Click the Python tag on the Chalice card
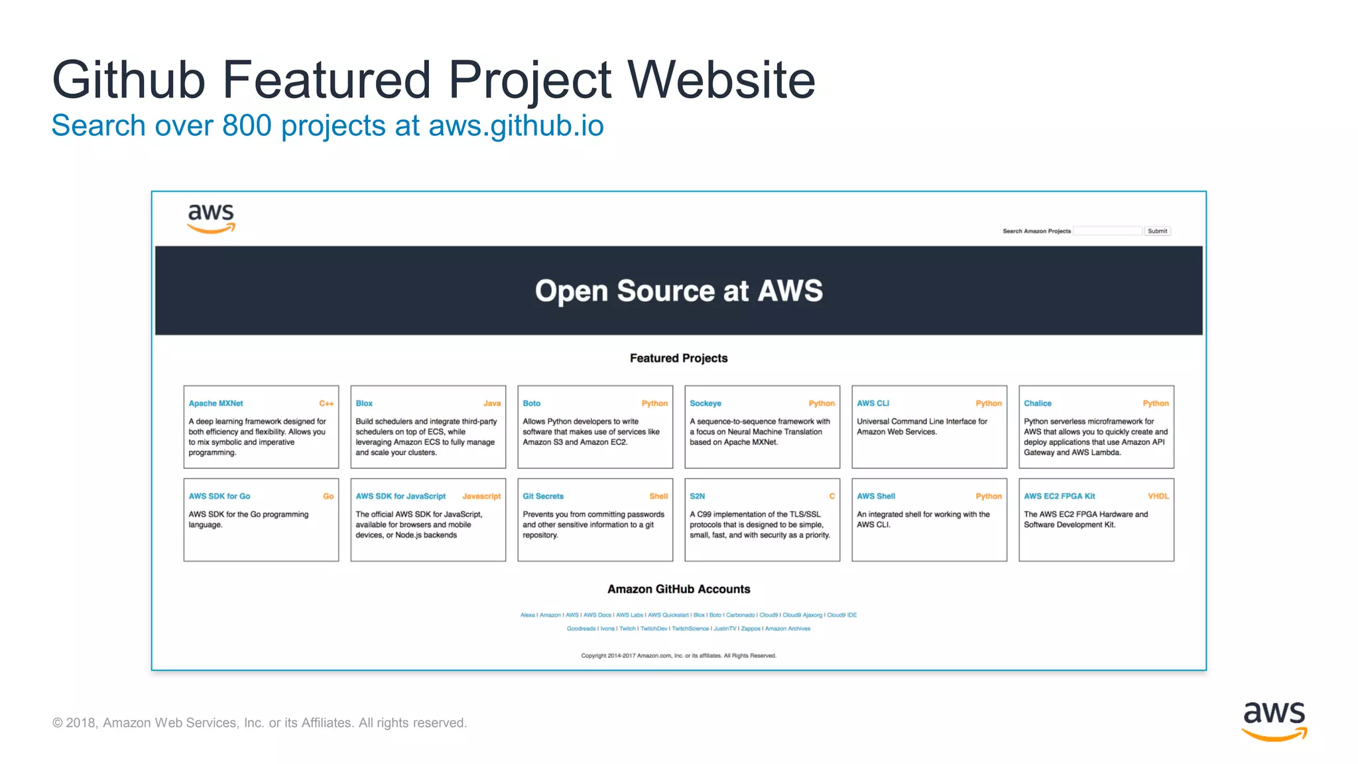Screen dimensions: 1358x764 tap(1156, 403)
